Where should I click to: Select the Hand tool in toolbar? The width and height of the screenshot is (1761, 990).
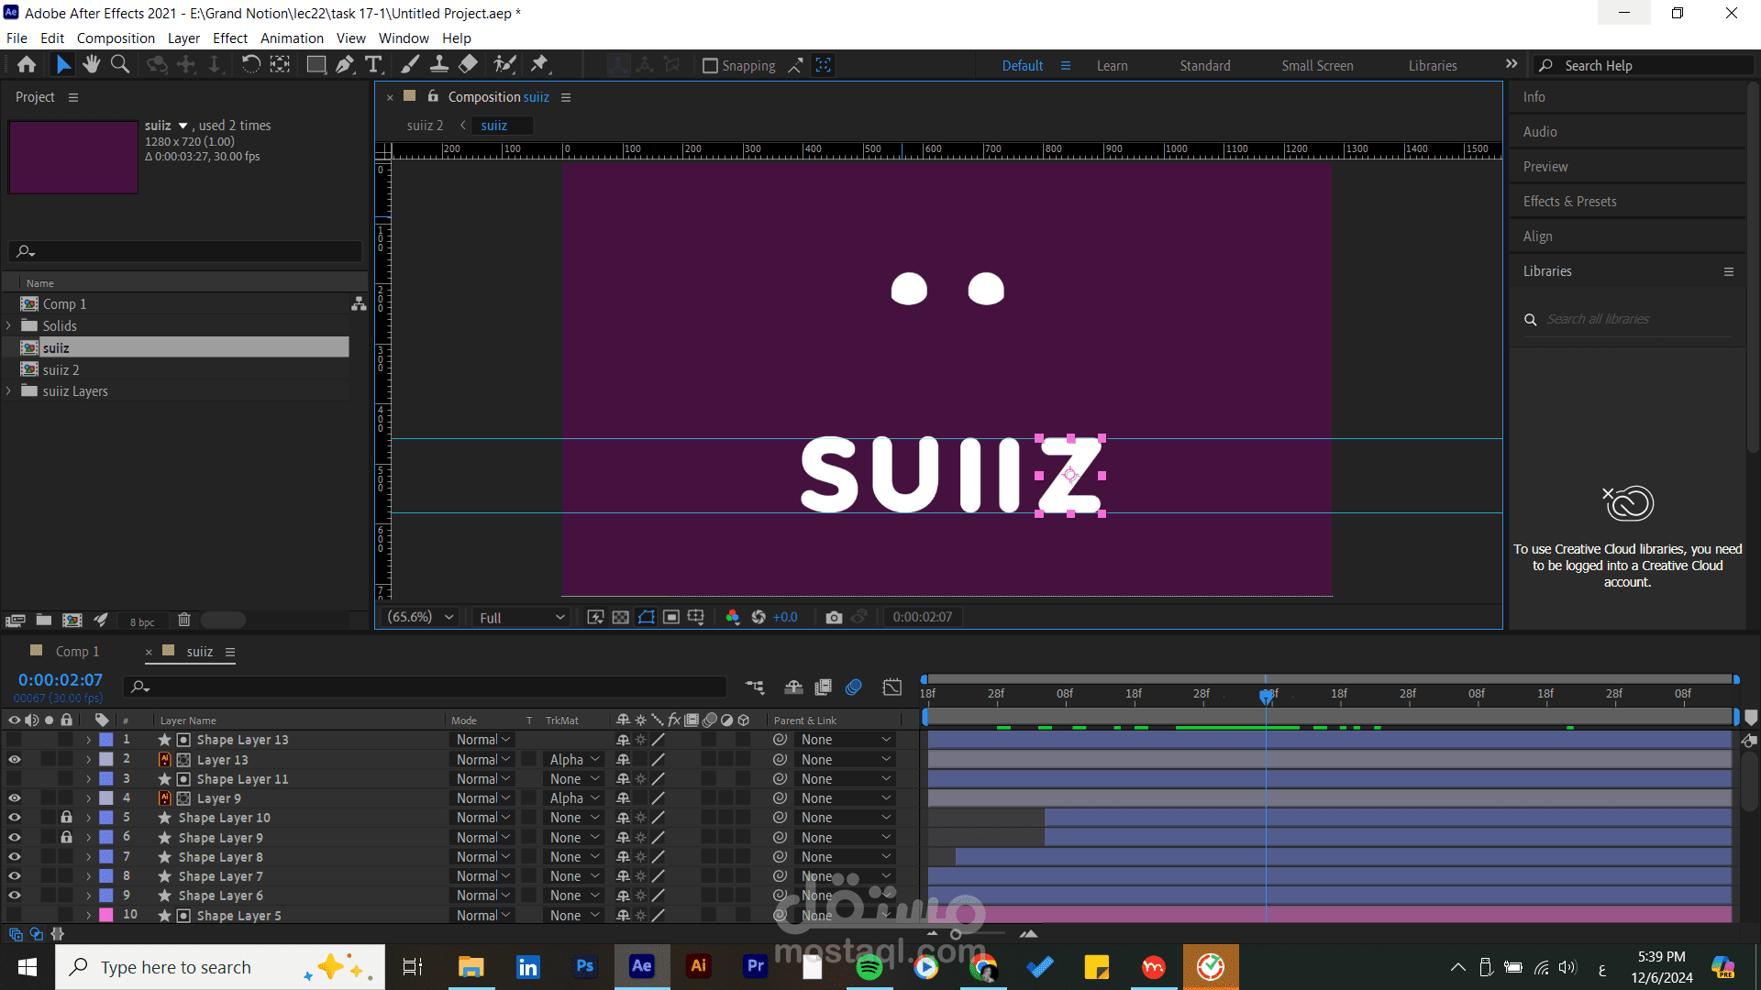coord(91,64)
